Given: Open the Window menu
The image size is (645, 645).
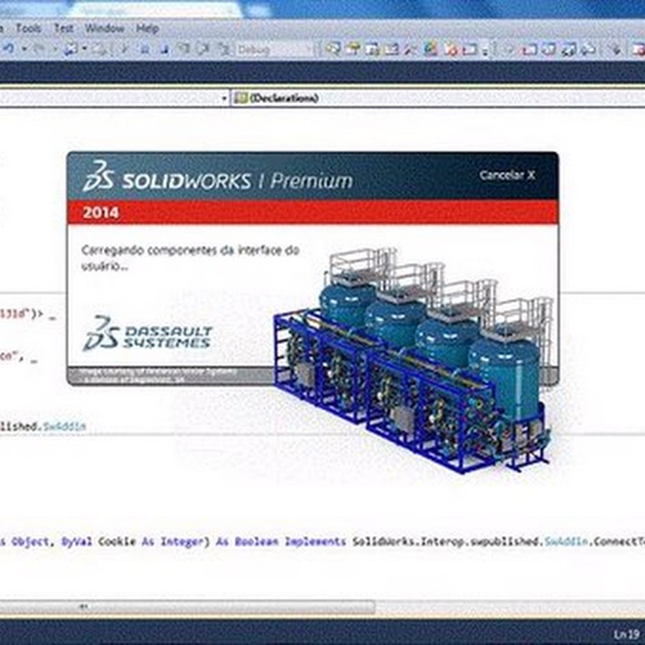Looking at the screenshot, I should pyautogui.click(x=105, y=29).
